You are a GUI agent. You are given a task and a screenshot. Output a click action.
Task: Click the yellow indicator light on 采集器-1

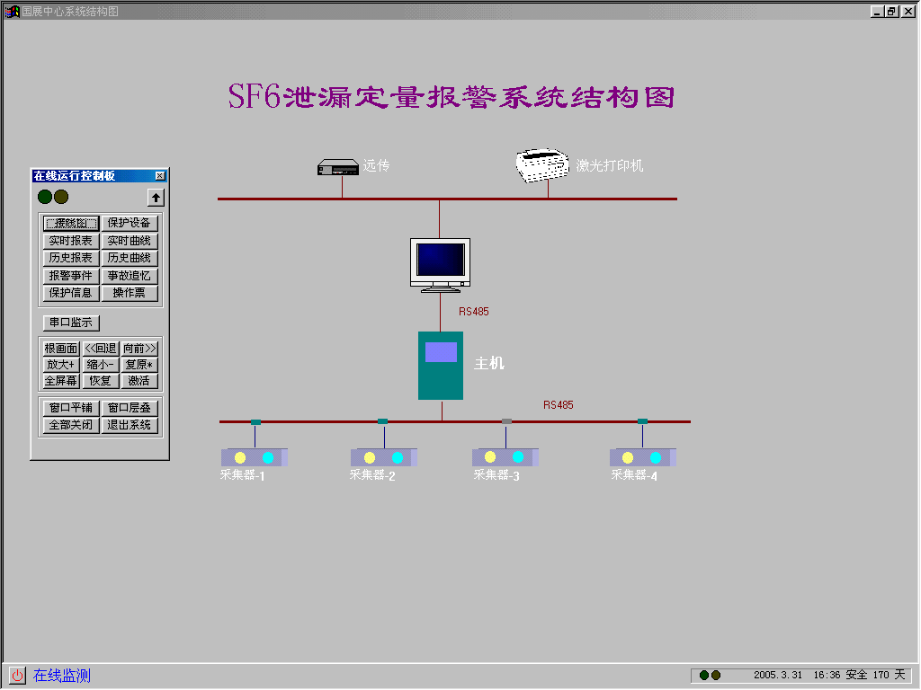tap(239, 457)
